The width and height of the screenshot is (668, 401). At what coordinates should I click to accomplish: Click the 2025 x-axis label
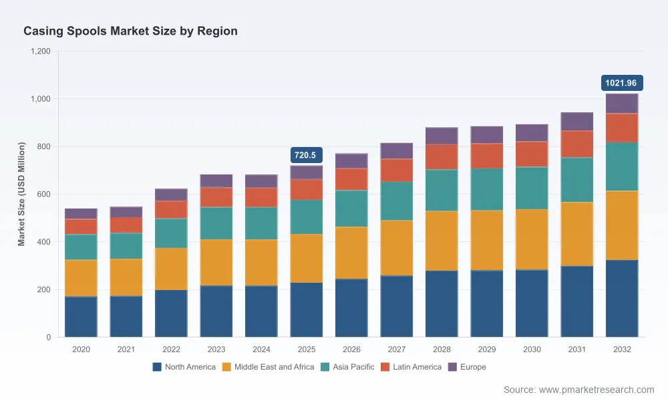pyautogui.click(x=307, y=350)
